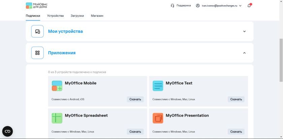283x139 pixels.
Task: Click the MyOffice Spreadsheet app icon
Action: coord(57,118)
